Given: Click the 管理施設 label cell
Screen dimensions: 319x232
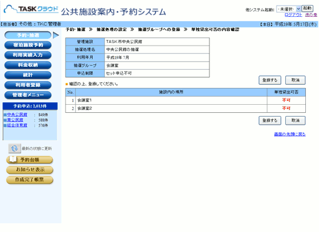Looking at the screenshot, I should tap(85, 42).
